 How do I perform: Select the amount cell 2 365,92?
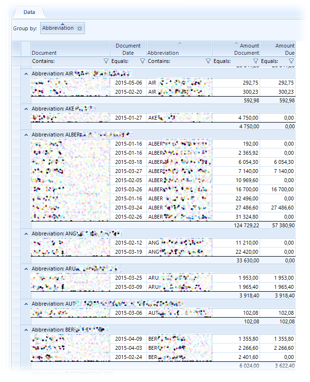[x=236, y=153]
